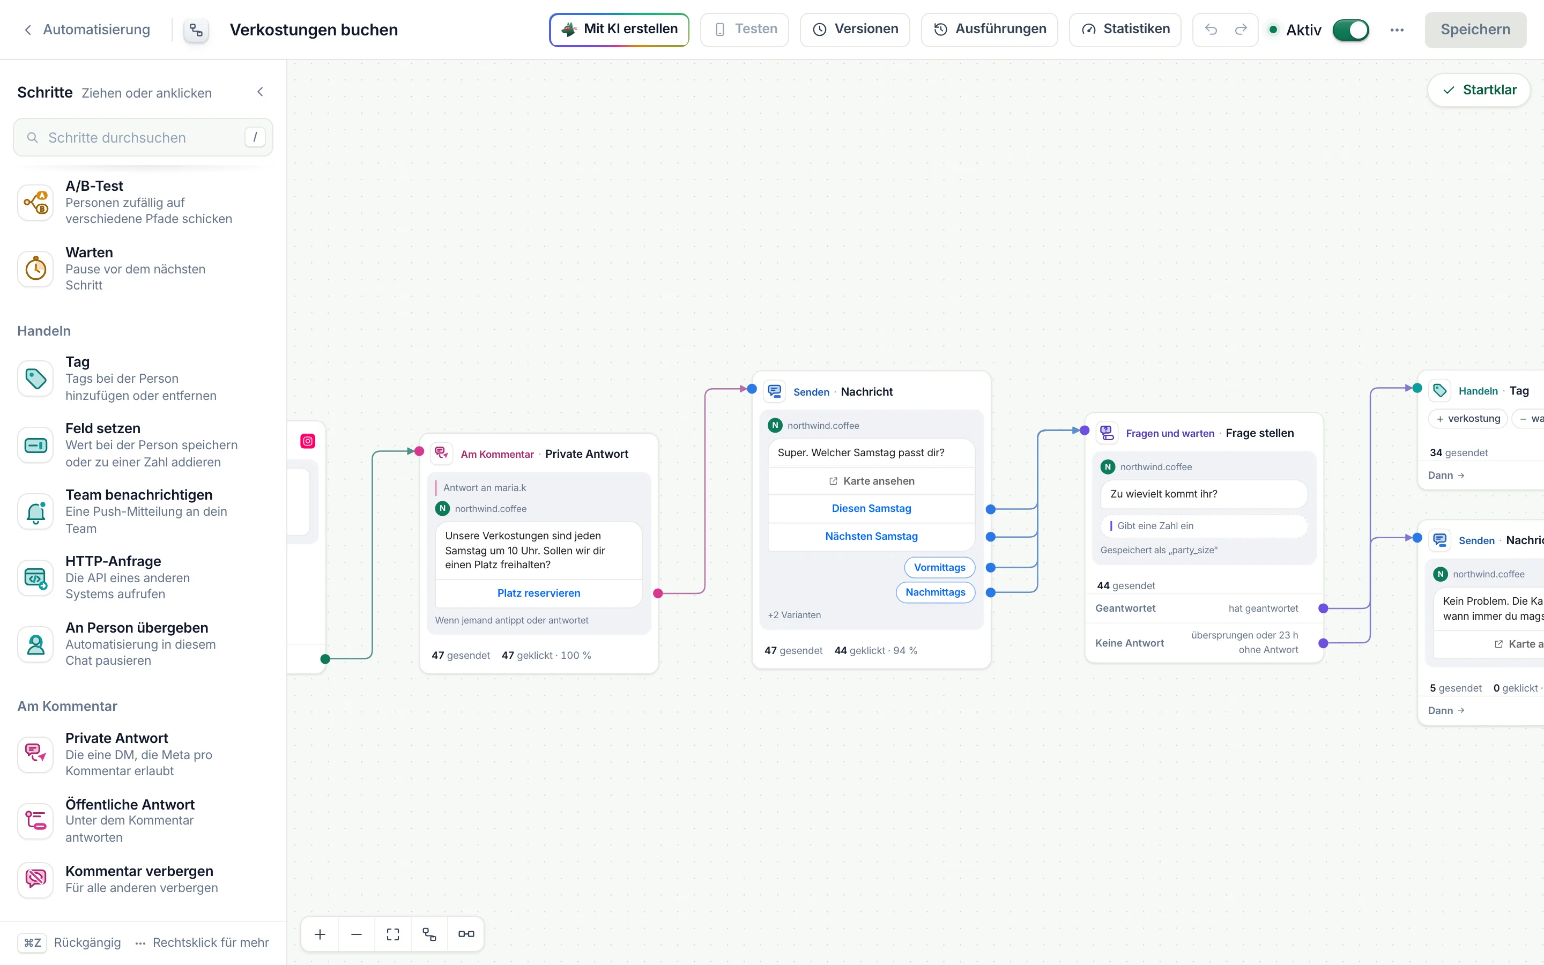1544x965 pixels.
Task: Choose the Private Antwort step
Action: point(143,754)
